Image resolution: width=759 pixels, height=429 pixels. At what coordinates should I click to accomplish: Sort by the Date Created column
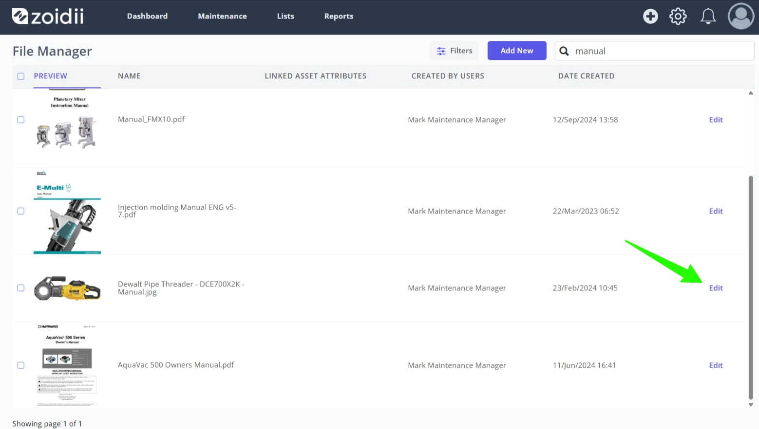(586, 76)
